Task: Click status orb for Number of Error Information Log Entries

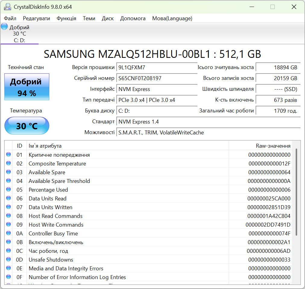Action: (x=8, y=277)
